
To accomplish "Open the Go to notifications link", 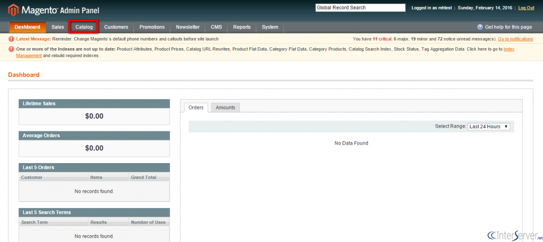I will tap(515, 39).
